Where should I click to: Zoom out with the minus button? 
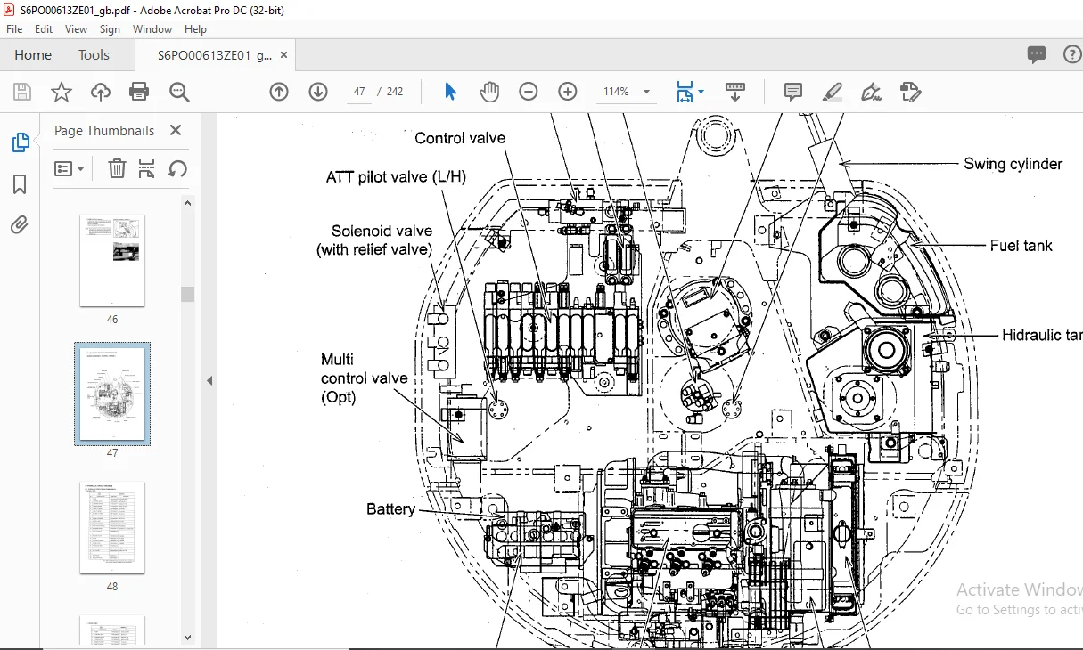pyautogui.click(x=529, y=92)
